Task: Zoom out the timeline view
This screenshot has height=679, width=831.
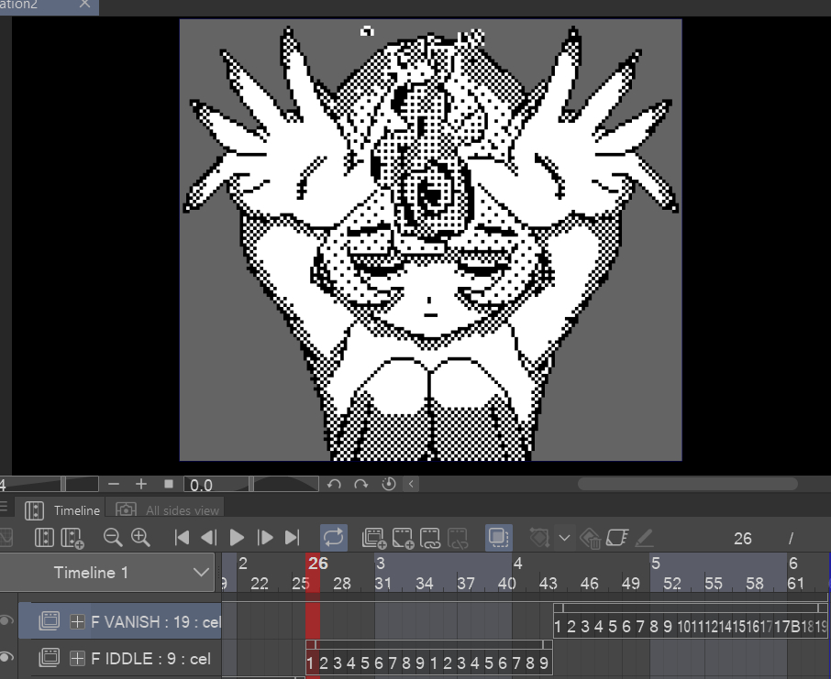Action: point(113,538)
